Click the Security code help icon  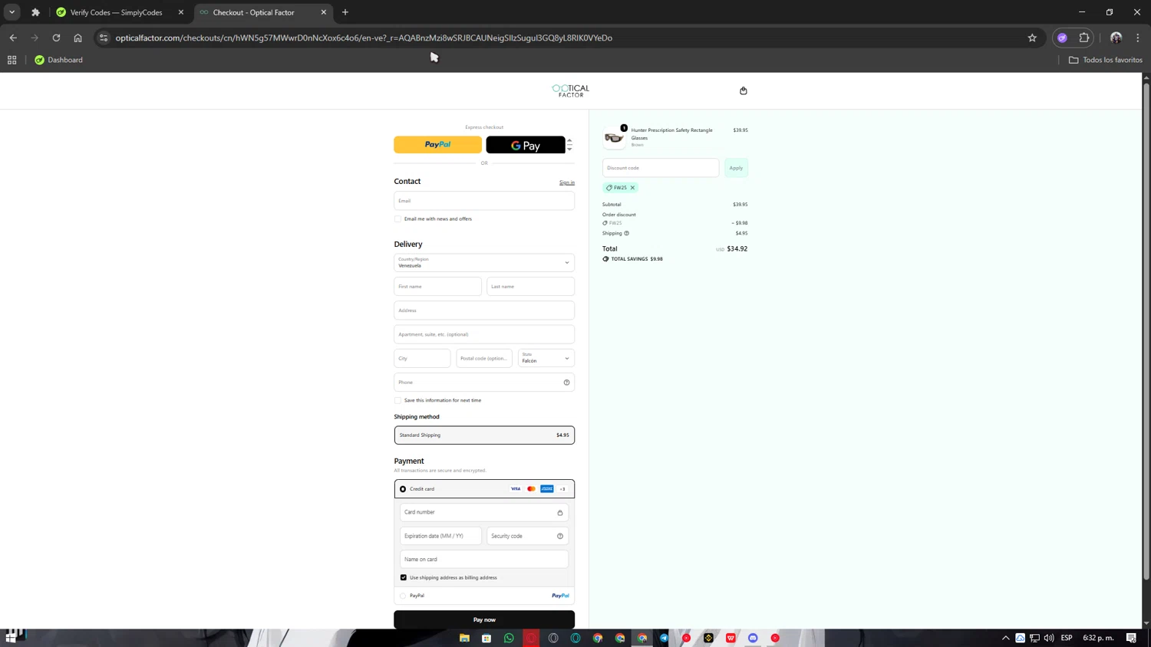point(560,536)
